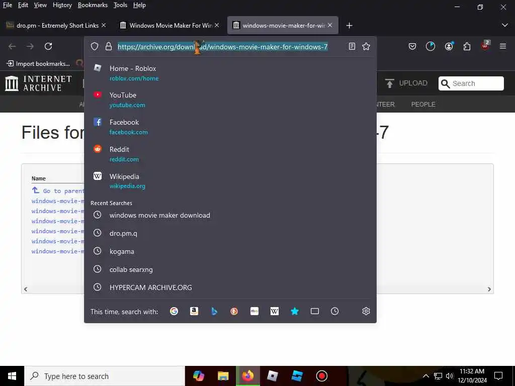Open the View menu
This screenshot has height=386, width=515.
click(x=40, y=5)
